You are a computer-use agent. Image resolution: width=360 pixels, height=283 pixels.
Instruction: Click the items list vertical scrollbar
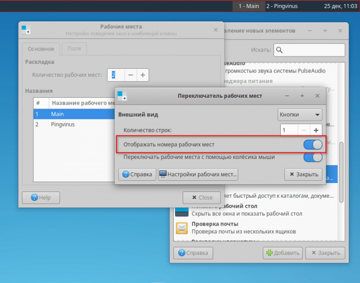341,172
